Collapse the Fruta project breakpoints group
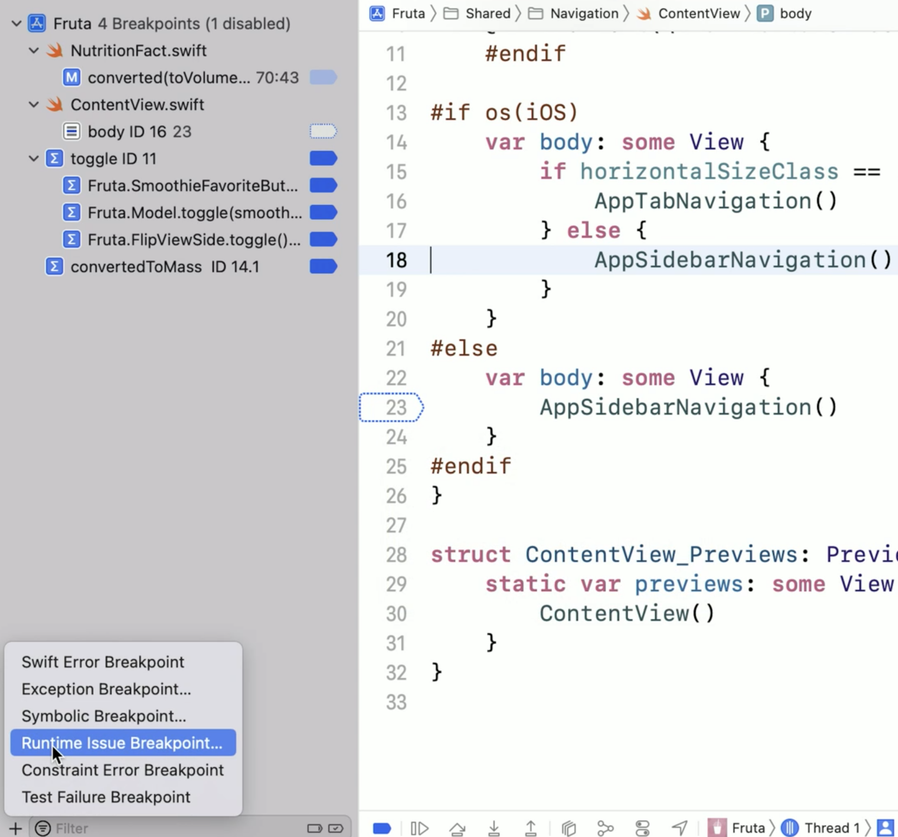 [16, 23]
